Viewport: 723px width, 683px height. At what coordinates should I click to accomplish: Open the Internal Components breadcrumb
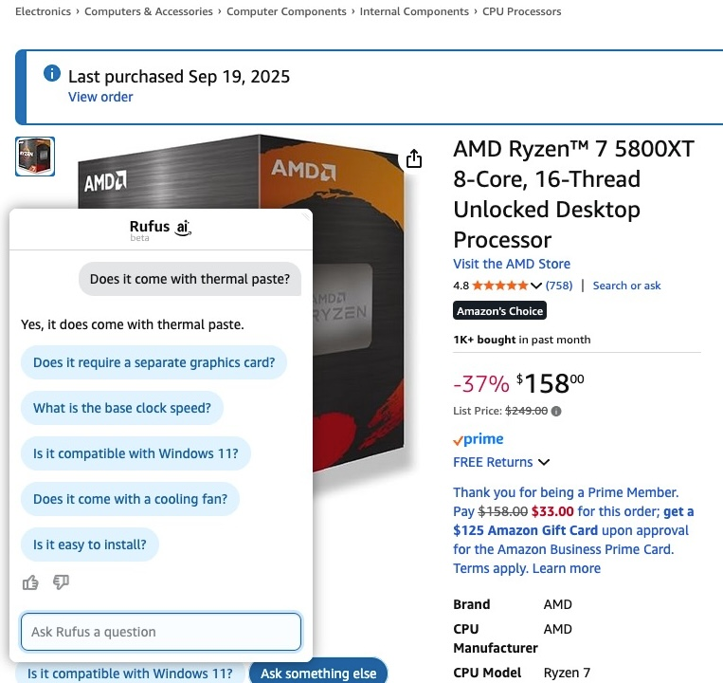(x=414, y=11)
